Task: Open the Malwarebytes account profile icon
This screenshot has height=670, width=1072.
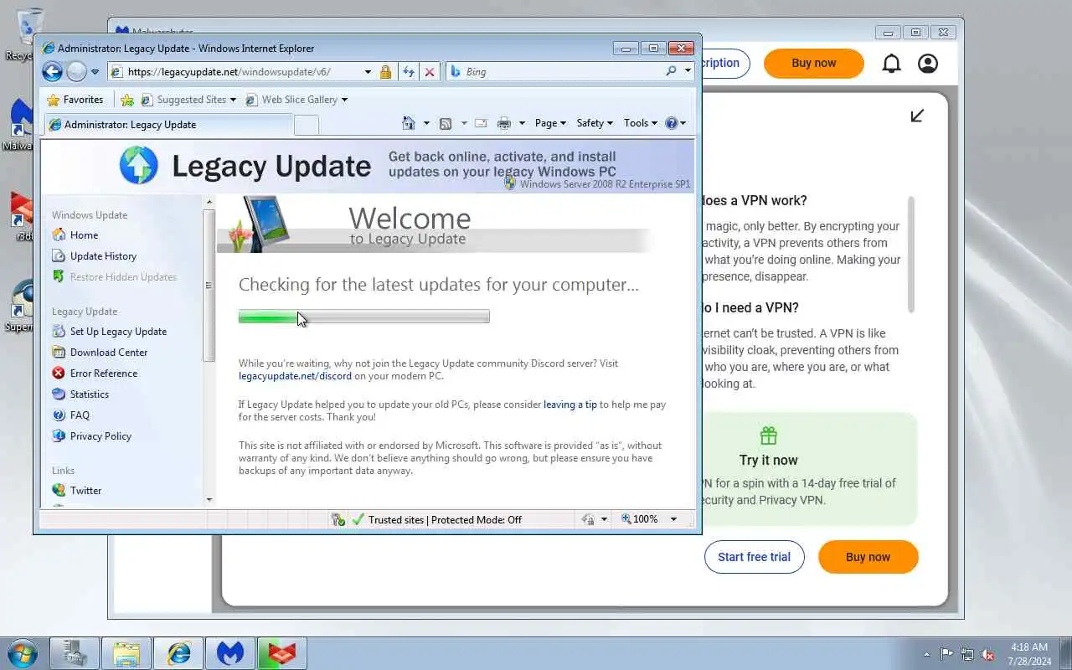Action: (928, 64)
